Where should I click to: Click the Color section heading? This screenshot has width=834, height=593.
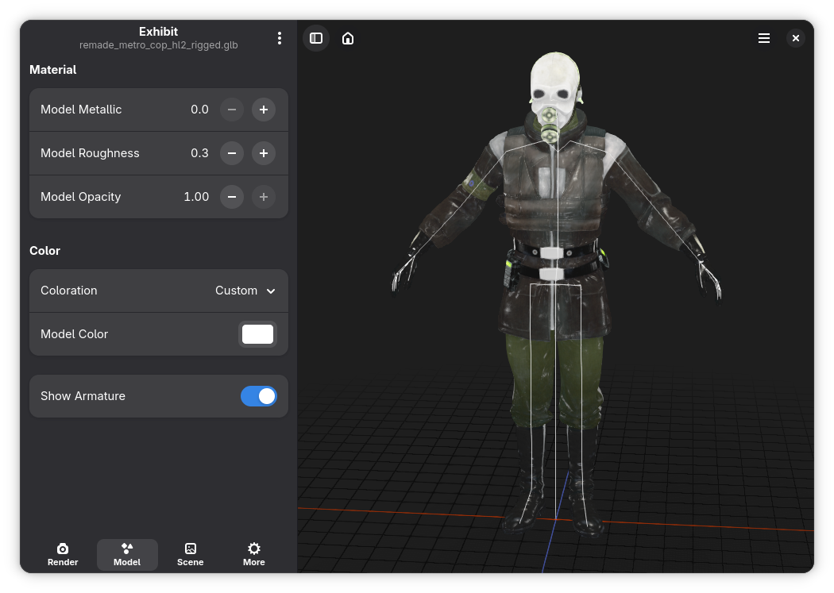44,251
